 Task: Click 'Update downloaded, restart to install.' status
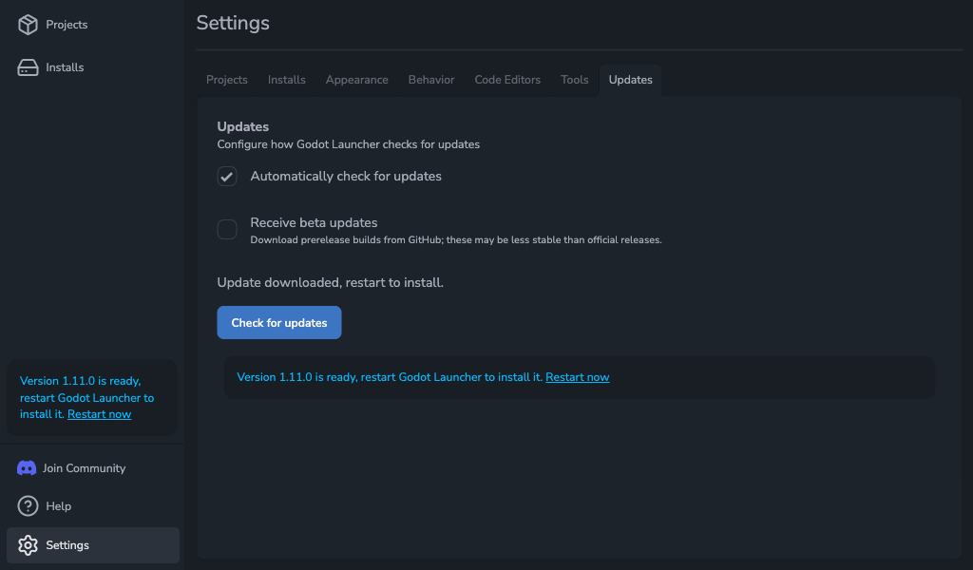coord(330,283)
